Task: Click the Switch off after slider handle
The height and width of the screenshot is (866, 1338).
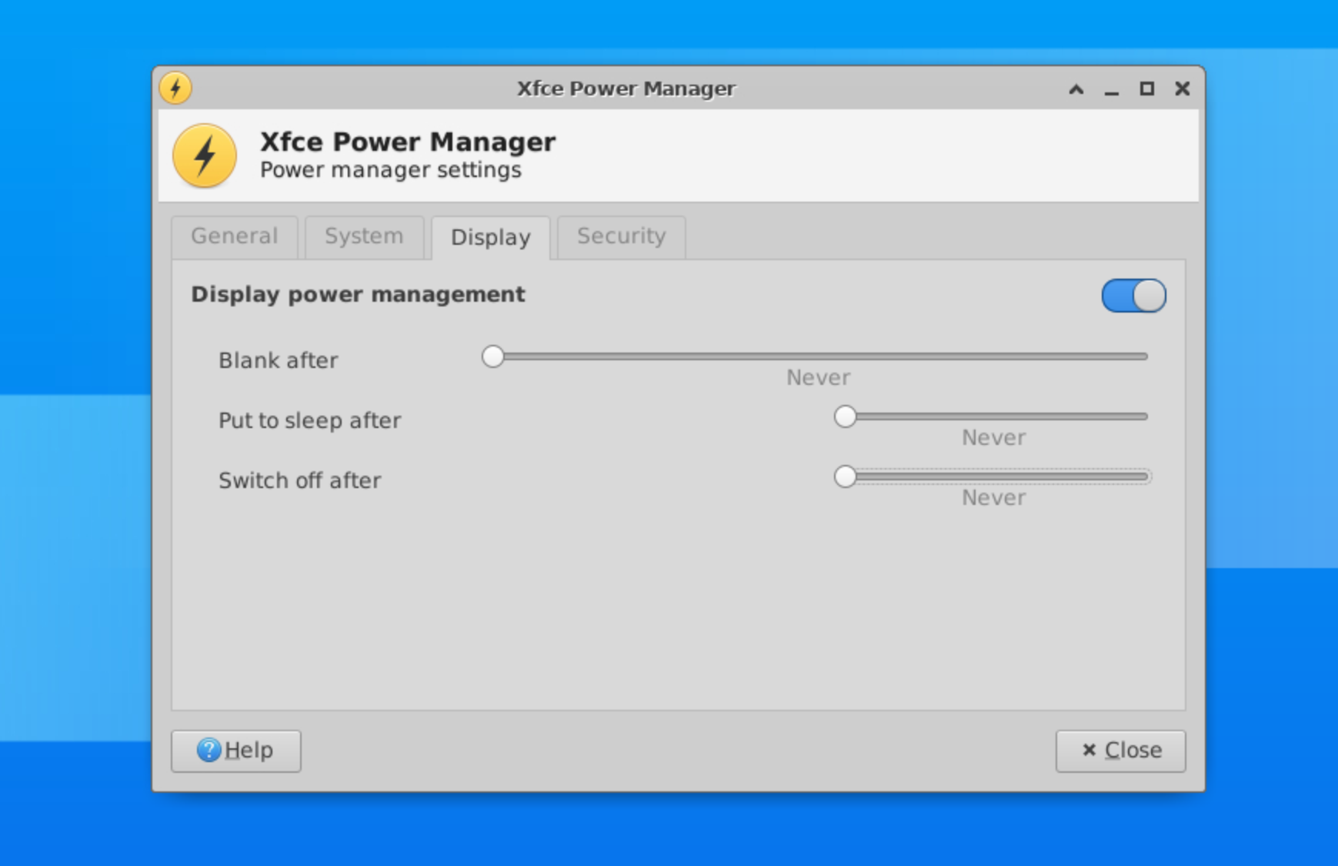Action: pyautogui.click(x=846, y=476)
